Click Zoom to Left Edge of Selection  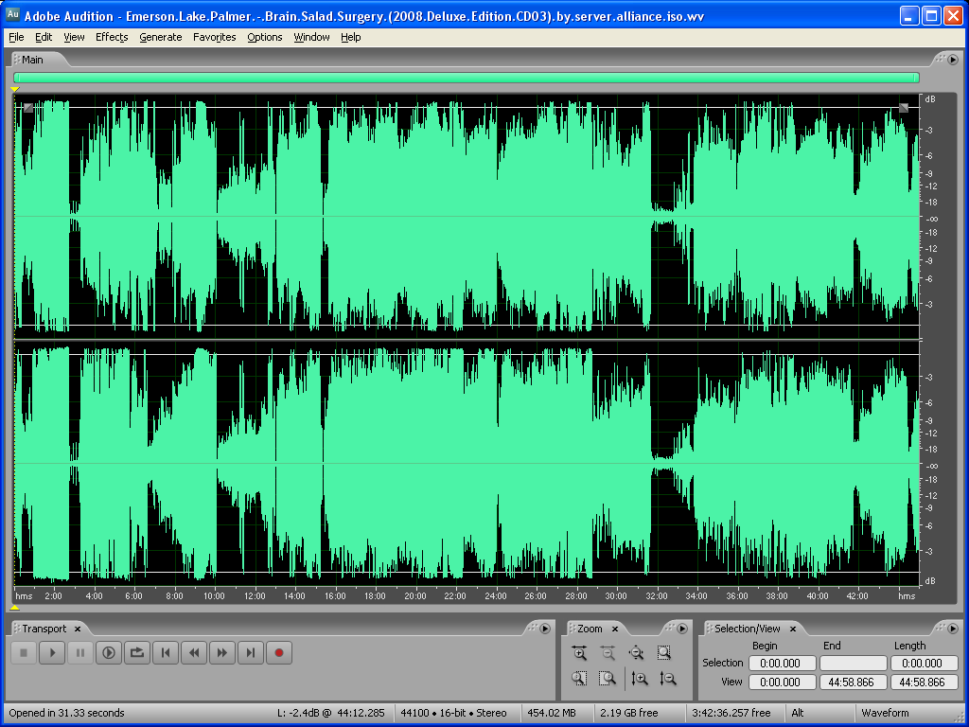579,678
